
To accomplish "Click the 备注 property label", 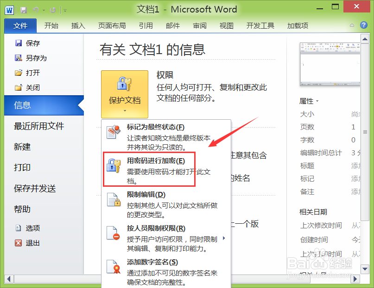I will pyautogui.click(x=307, y=191).
